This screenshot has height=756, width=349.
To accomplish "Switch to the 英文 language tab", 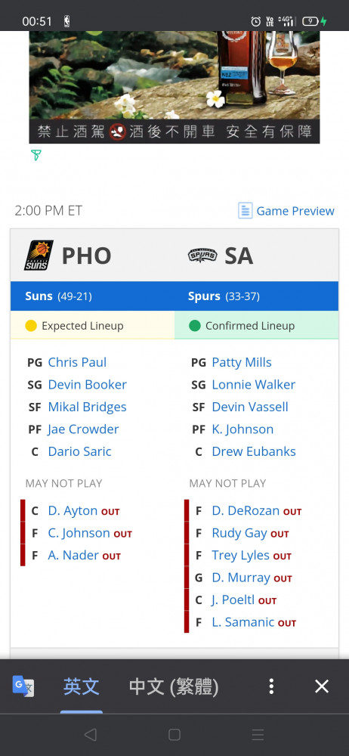I will point(82,686).
